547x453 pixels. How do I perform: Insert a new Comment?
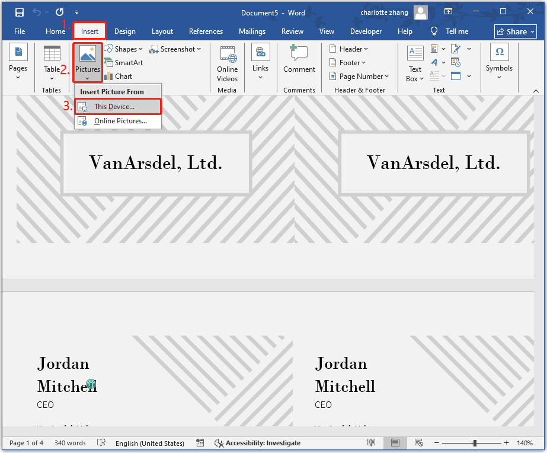[299, 59]
